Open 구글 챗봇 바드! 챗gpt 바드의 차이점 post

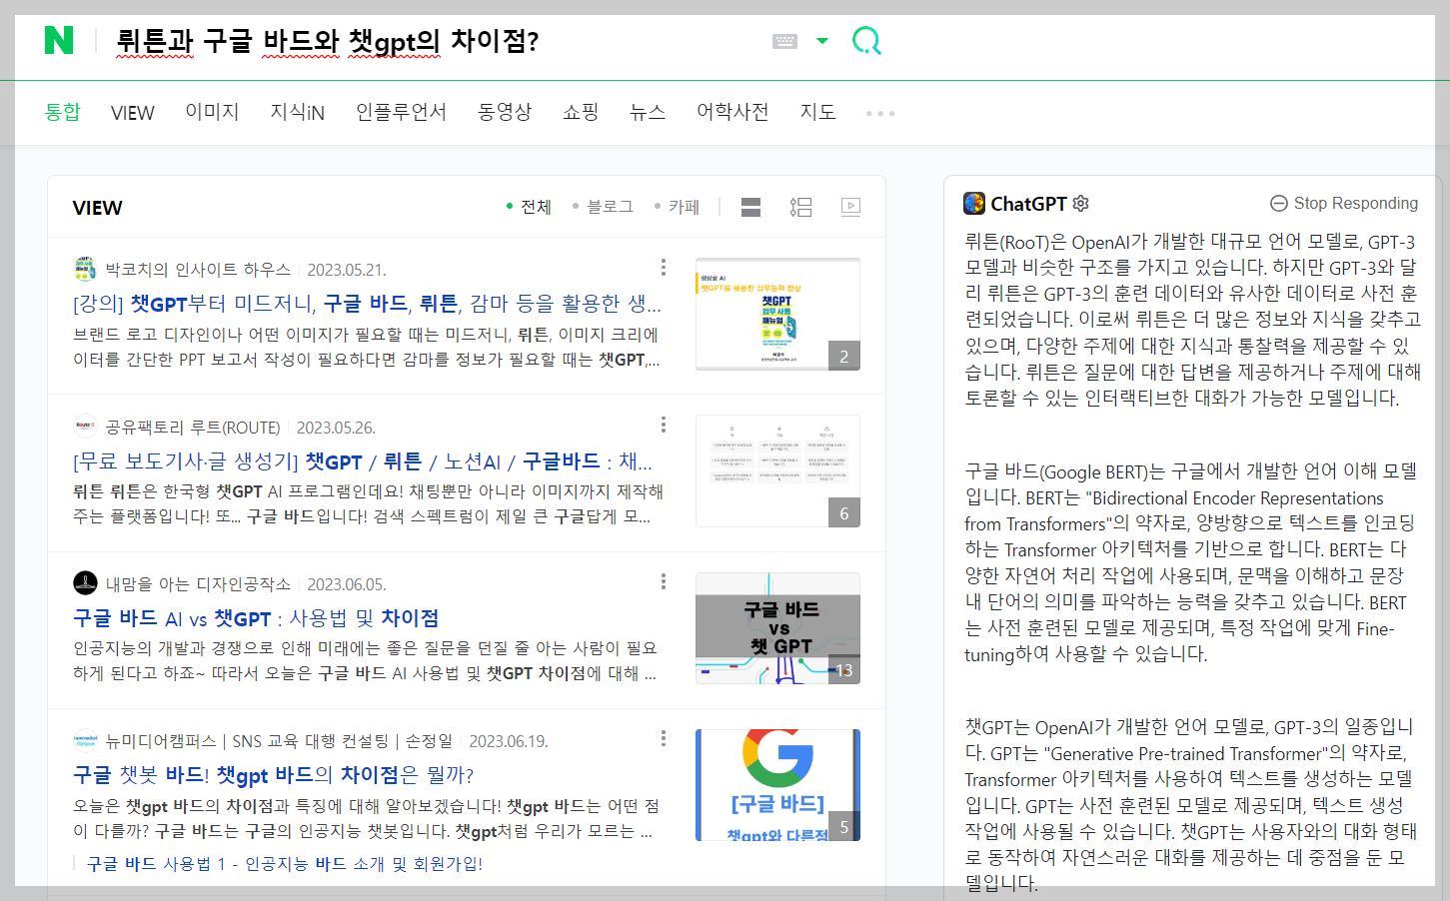click(274, 775)
